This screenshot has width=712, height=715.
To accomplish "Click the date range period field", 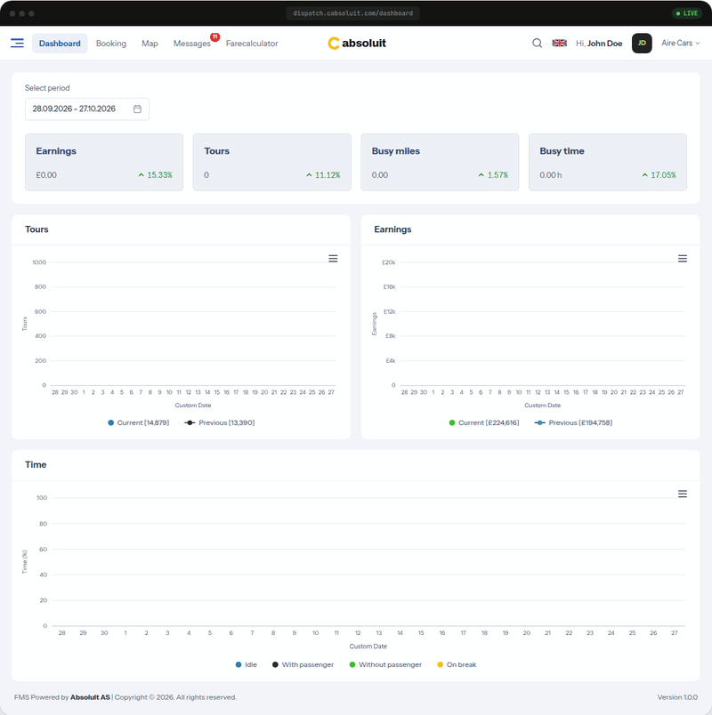I will tap(86, 109).
